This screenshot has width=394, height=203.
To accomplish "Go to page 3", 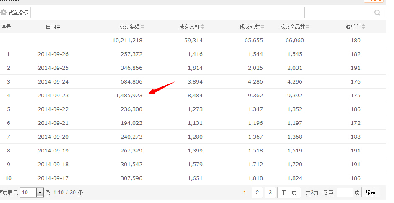I will click(270, 193).
